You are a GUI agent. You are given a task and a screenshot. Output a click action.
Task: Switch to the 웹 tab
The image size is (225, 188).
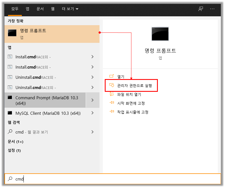[53, 9]
